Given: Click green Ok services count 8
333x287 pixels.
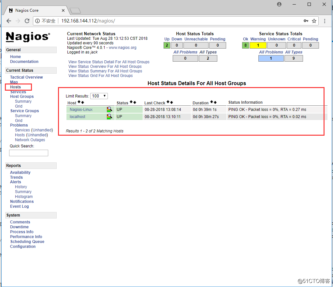Looking at the screenshot, I should pos(245,45).
